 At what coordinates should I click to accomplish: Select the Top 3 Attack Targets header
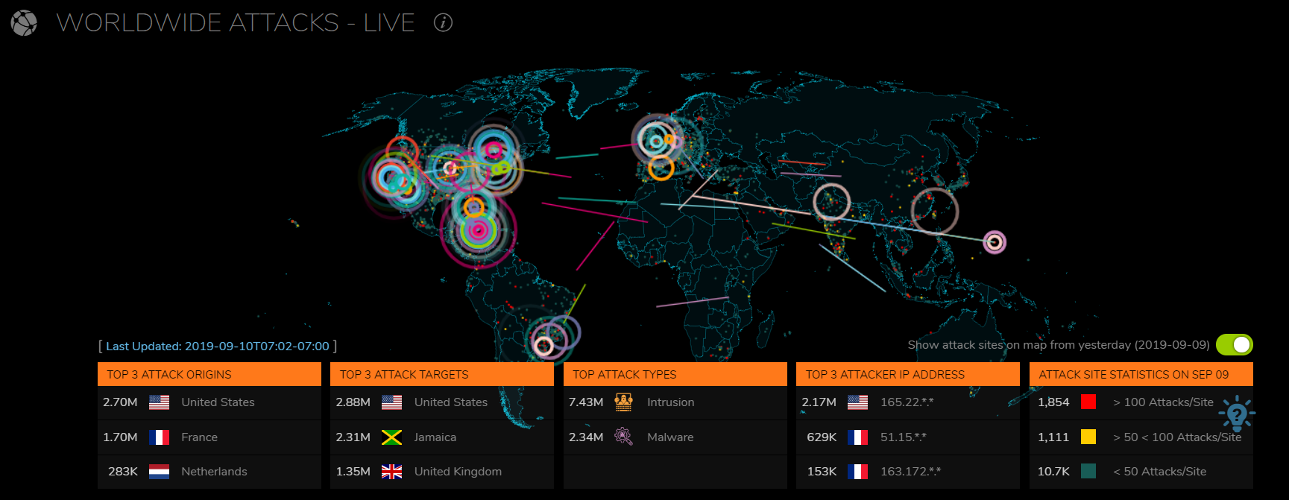click(x=441, y=374)
